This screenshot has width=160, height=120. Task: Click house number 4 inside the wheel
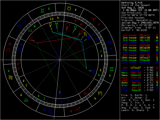(68, 101)
